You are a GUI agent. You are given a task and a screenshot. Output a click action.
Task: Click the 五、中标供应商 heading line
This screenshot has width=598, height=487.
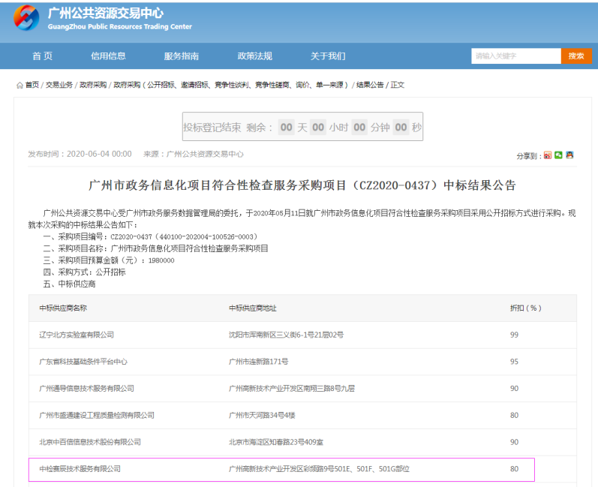pyautogui.click(x=69, y=284)
